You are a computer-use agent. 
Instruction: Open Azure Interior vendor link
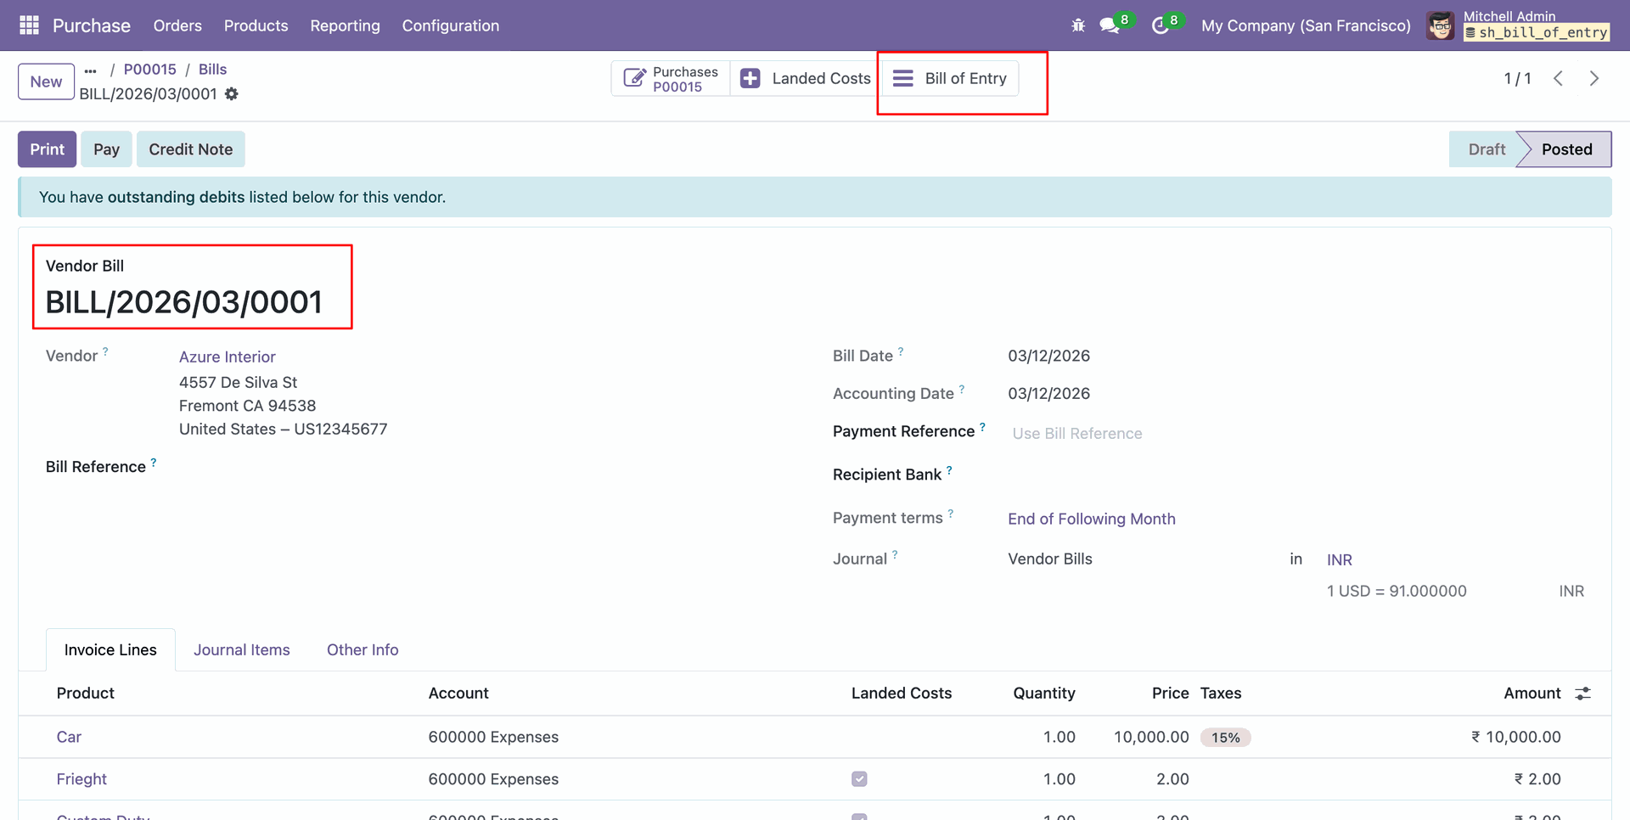(x=227, y=357)
